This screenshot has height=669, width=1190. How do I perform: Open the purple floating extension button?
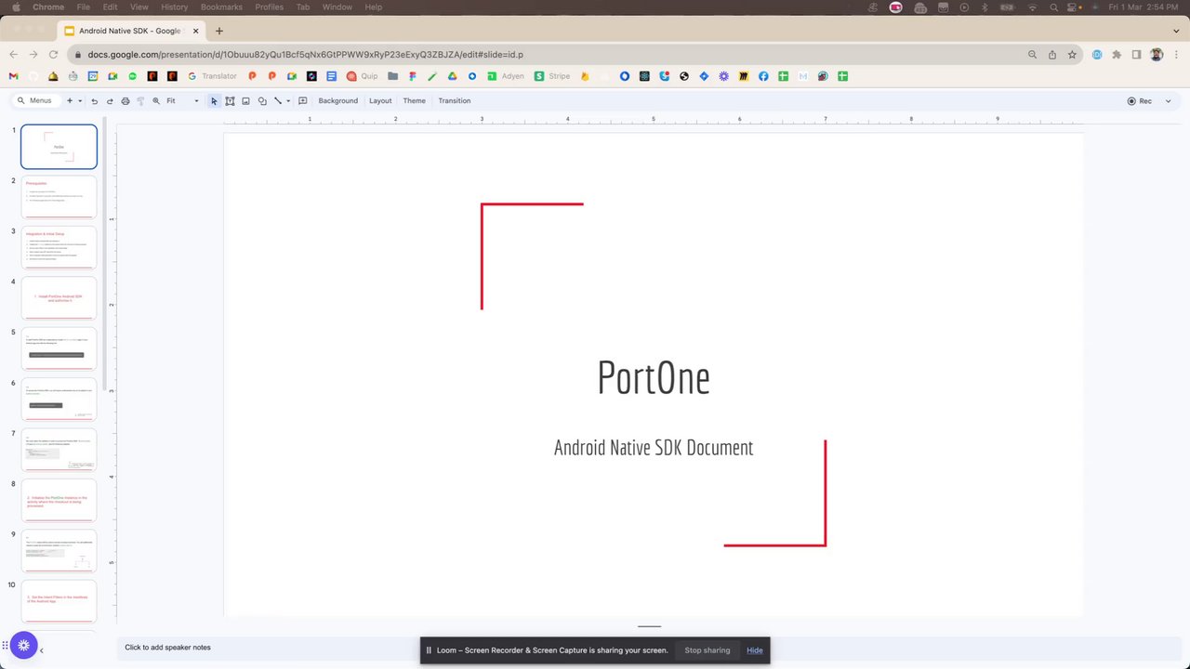point(24,645)
